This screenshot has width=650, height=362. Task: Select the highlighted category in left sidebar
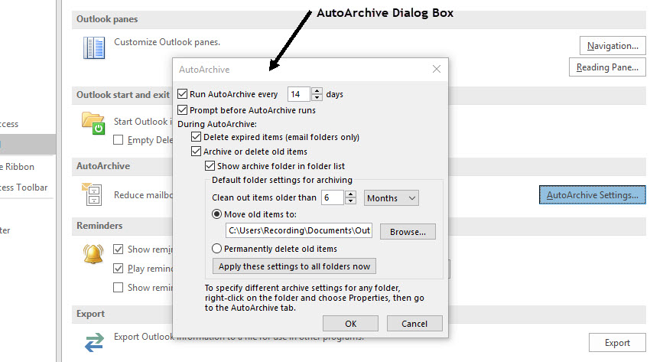point(28,145)
